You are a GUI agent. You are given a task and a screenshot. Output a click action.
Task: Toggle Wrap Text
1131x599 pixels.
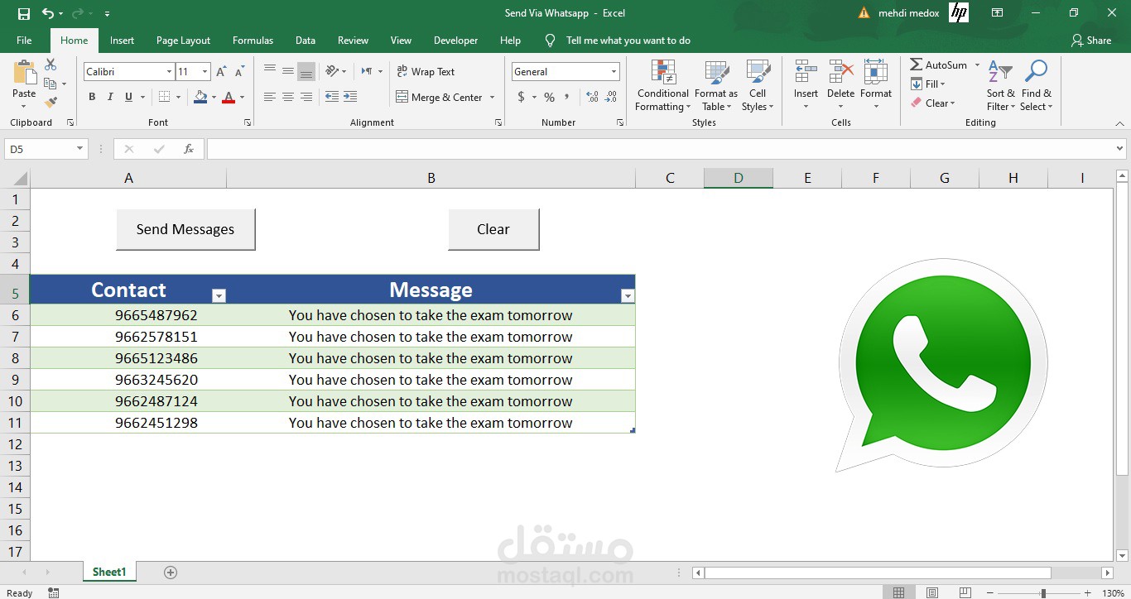point(426,72)
